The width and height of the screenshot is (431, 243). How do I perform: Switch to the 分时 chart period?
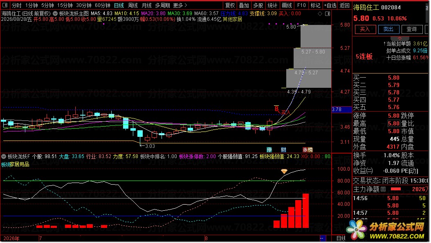point(16,5)
